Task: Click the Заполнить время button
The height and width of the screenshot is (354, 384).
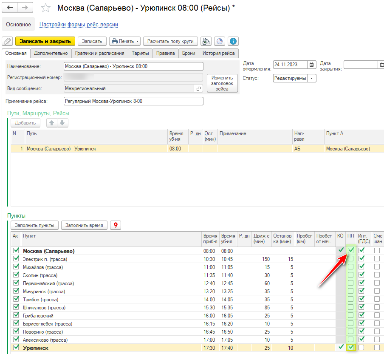Action: coord(84,225)
